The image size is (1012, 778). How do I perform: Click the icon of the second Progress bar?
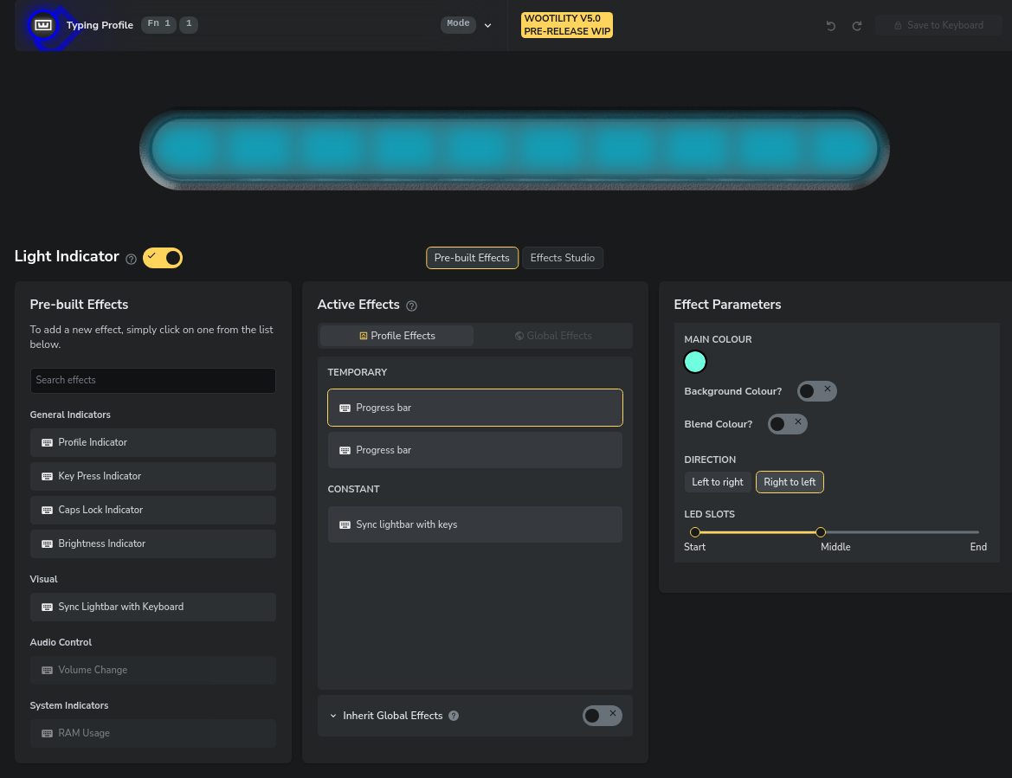tap(345, 450)
